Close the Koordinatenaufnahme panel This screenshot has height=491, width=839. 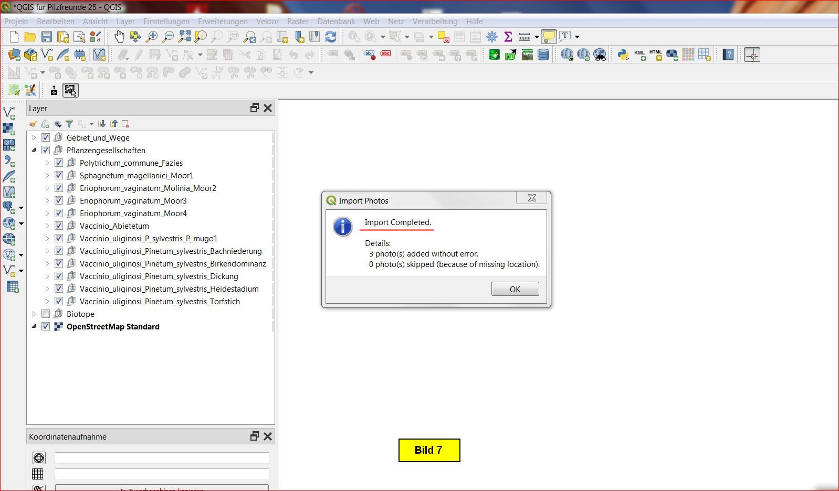pyautogui.click(x=268, y=436)
